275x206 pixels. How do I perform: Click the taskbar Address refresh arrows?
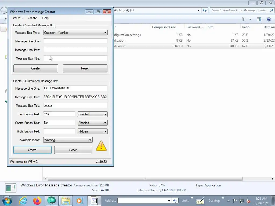[175, 201]
